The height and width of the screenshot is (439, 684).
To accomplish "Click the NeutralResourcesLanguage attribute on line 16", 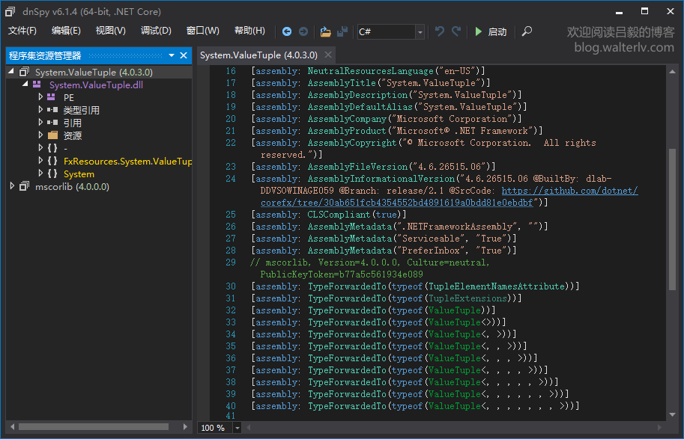I will [x=371, y=71].
